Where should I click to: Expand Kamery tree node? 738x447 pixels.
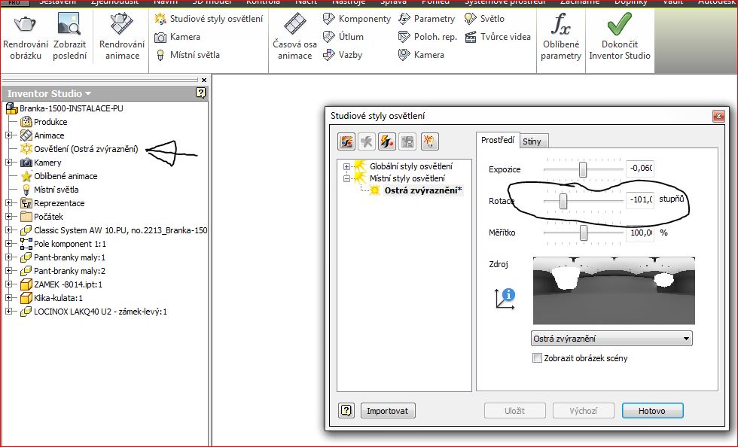8,163
